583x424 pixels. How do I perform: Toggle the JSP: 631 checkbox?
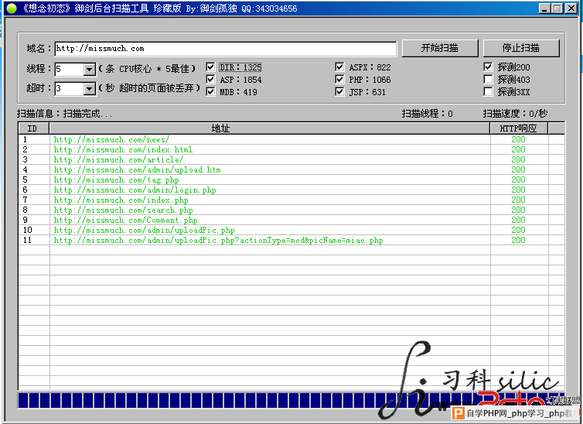point(339,91)
